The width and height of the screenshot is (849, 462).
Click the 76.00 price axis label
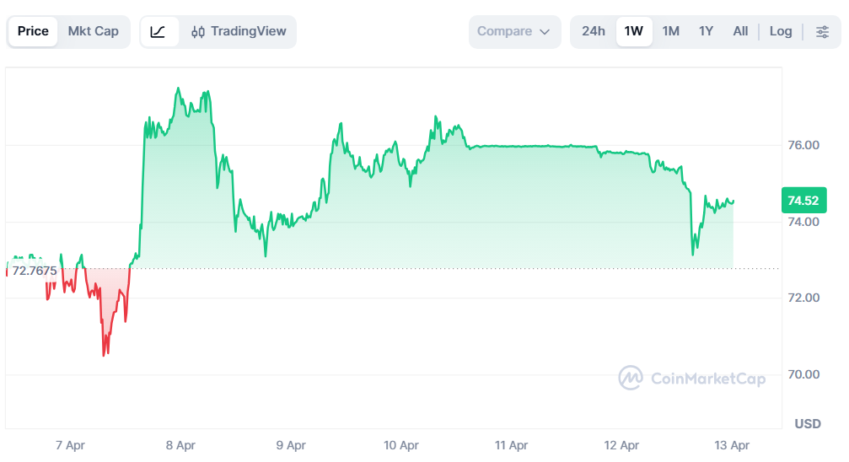803,145
